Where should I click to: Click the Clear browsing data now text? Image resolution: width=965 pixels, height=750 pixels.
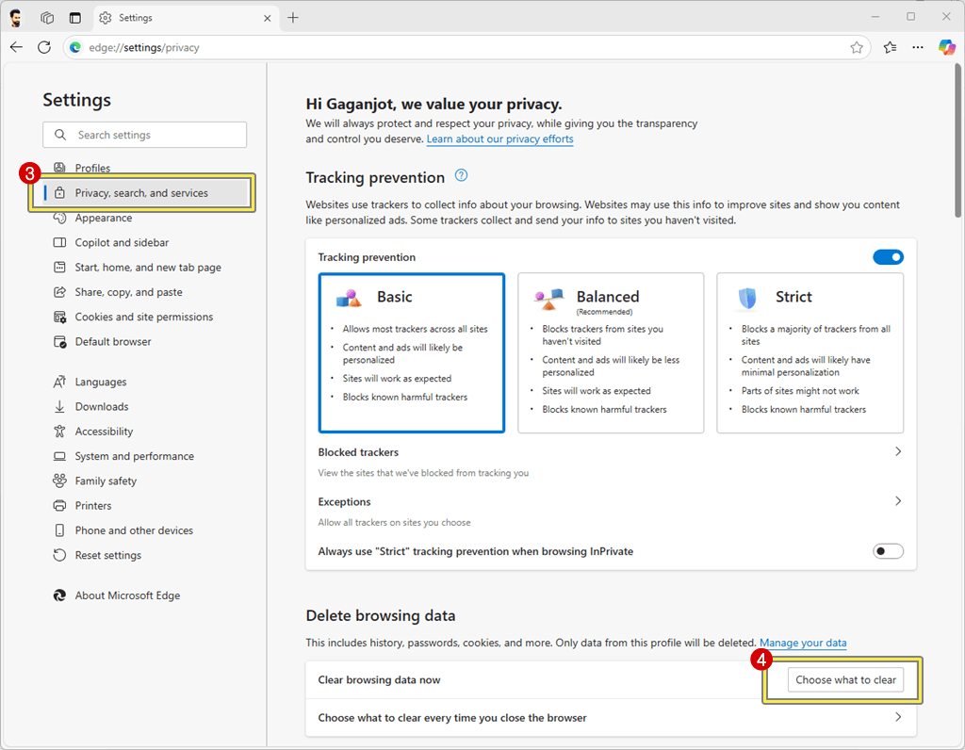(x=379, y=680)
